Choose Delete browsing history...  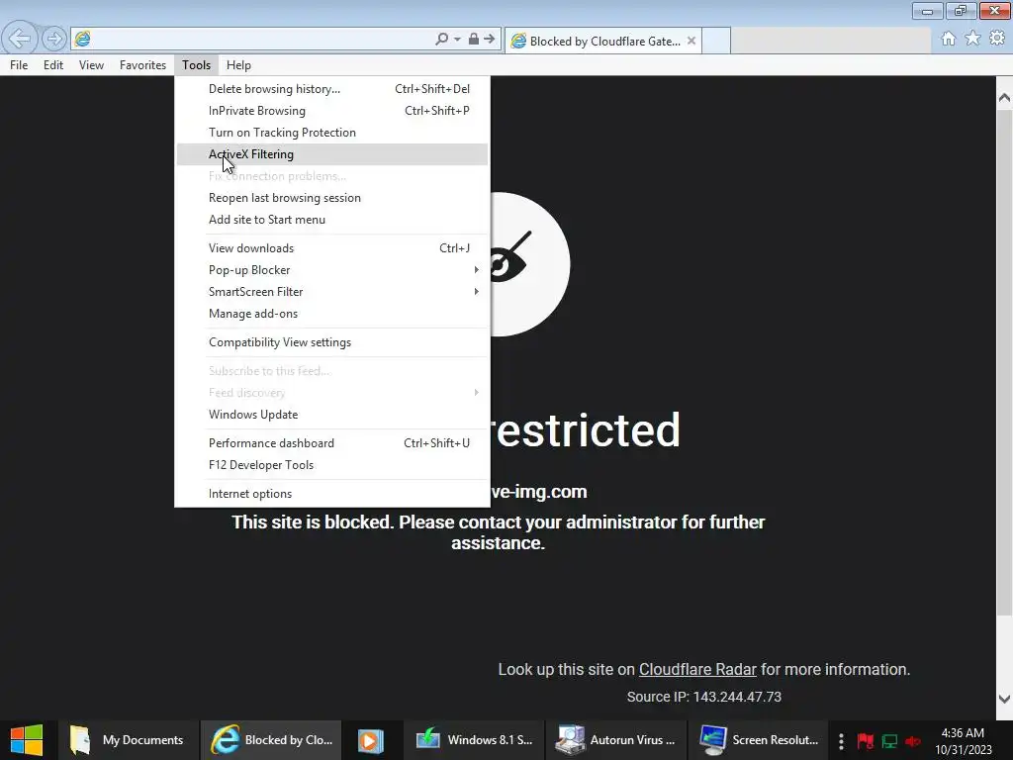[332, 88]
